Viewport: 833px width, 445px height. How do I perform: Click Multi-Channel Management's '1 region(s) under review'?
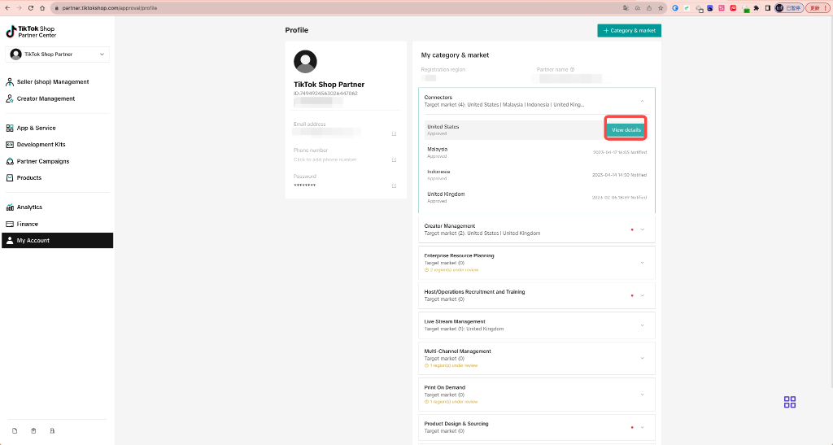[x=454, y=365]
